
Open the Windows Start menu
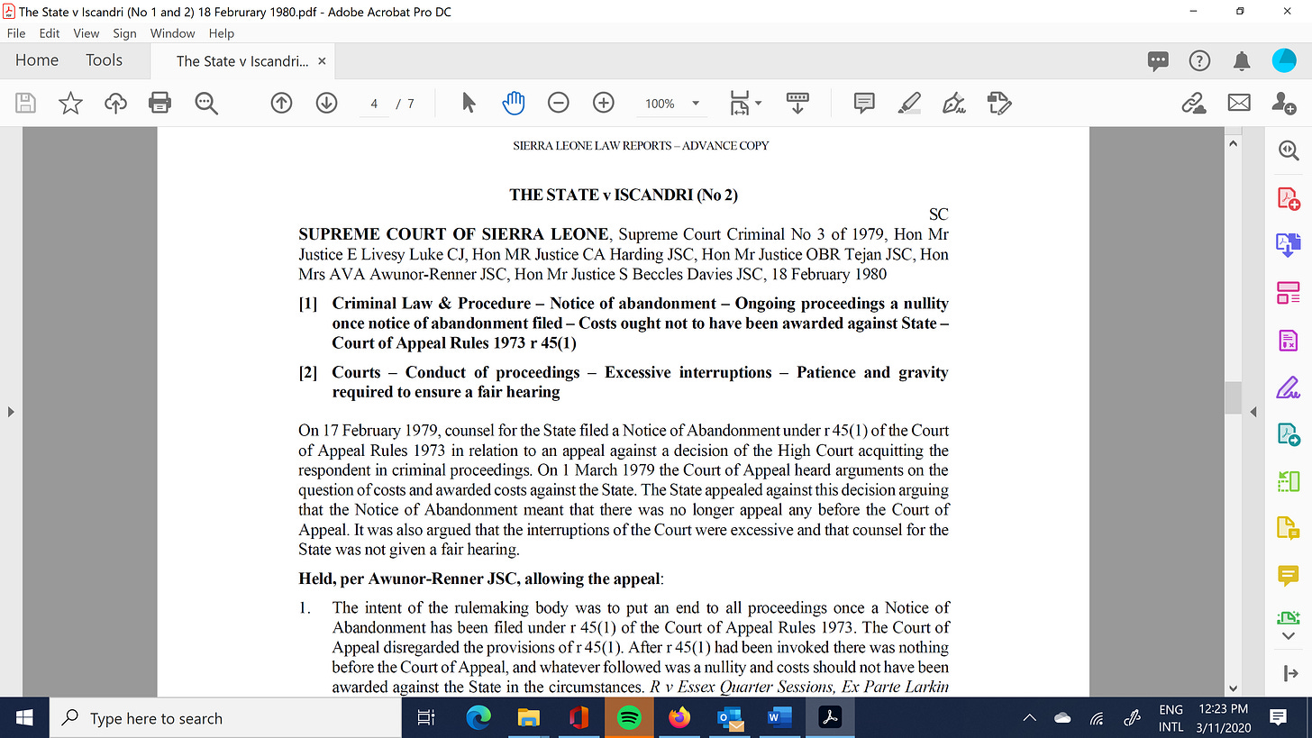point(24,718)
